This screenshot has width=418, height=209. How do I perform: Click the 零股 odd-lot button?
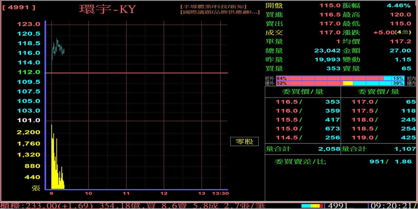pos(244,142)
